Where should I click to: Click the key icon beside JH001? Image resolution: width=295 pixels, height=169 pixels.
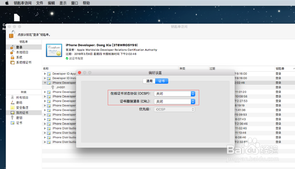(x=53, y=87)
